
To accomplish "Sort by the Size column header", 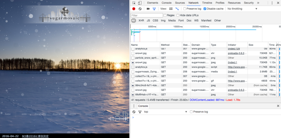I will coord(258,45).
